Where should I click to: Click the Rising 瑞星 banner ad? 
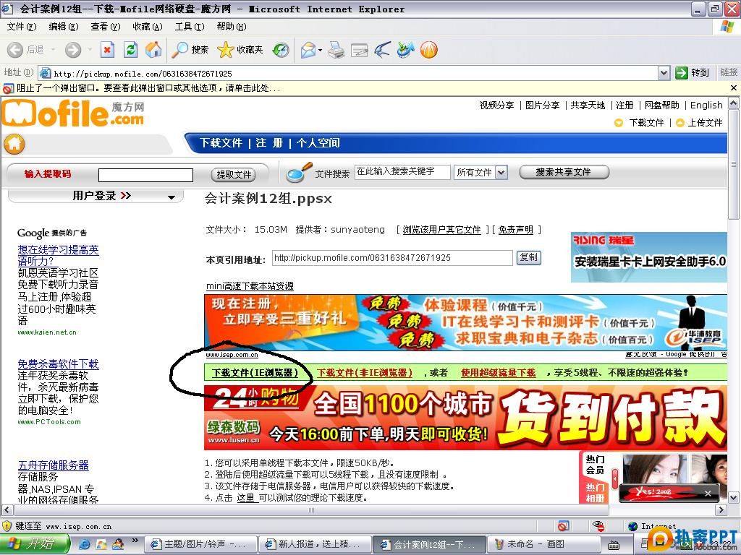pos(649,257)
